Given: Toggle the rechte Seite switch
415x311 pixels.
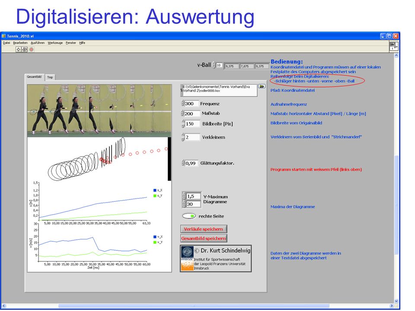Looking at the screenshot, I should pos(189,216).
